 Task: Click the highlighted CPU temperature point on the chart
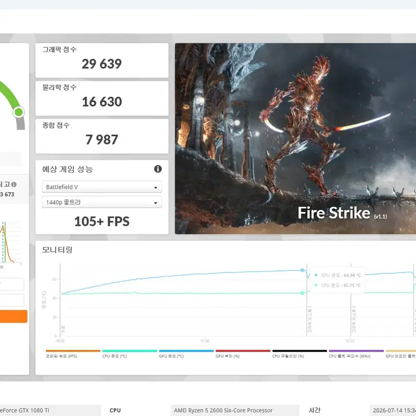click(302, 293)
